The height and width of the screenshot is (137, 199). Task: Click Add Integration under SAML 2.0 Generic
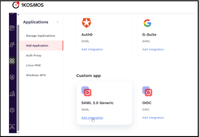(92, 118)
